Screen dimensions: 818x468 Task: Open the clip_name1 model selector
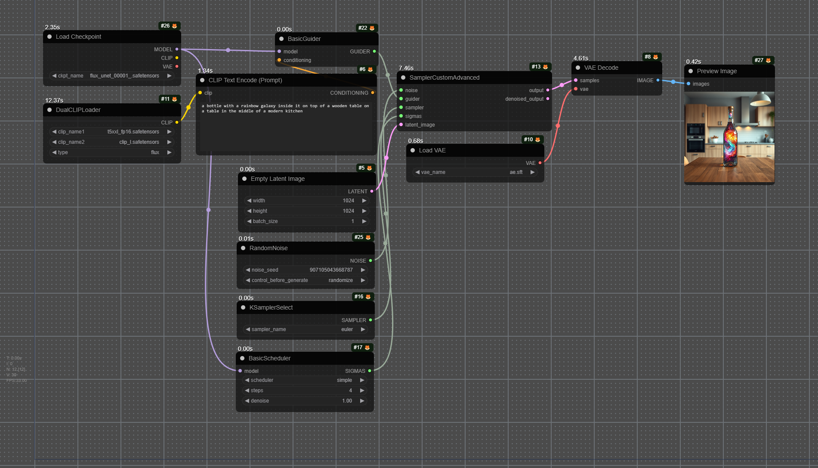coord(112,132)
